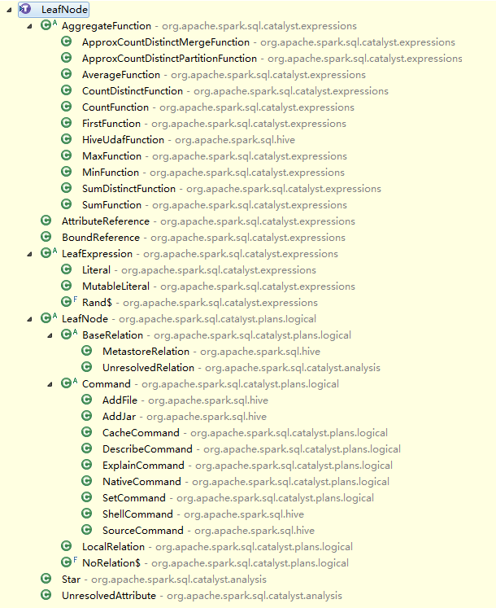Click class icon of ApproxCountDistinctMergeFunction
This screenshot has height=608, width=496.
pyautogui.click(x=66, y=42)
